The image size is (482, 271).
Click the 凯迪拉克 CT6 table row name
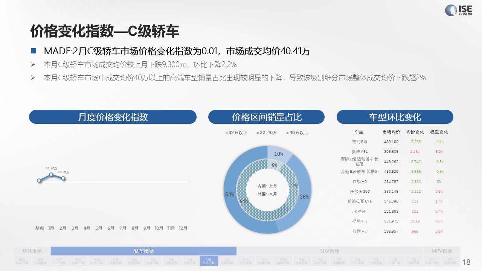click(360, 201)
